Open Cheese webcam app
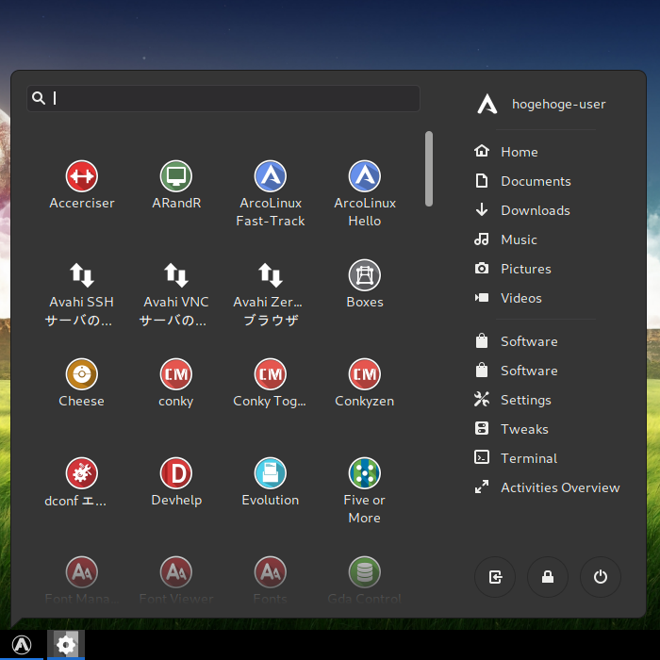 pyautogui.click(x=82, y=383)
